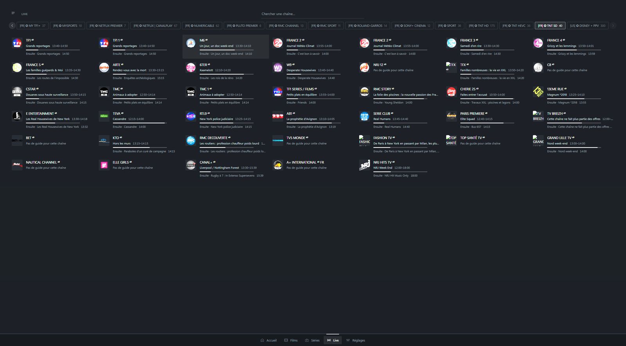
Task: Show previous categories with the left arrow
Action: pos(12,26)
